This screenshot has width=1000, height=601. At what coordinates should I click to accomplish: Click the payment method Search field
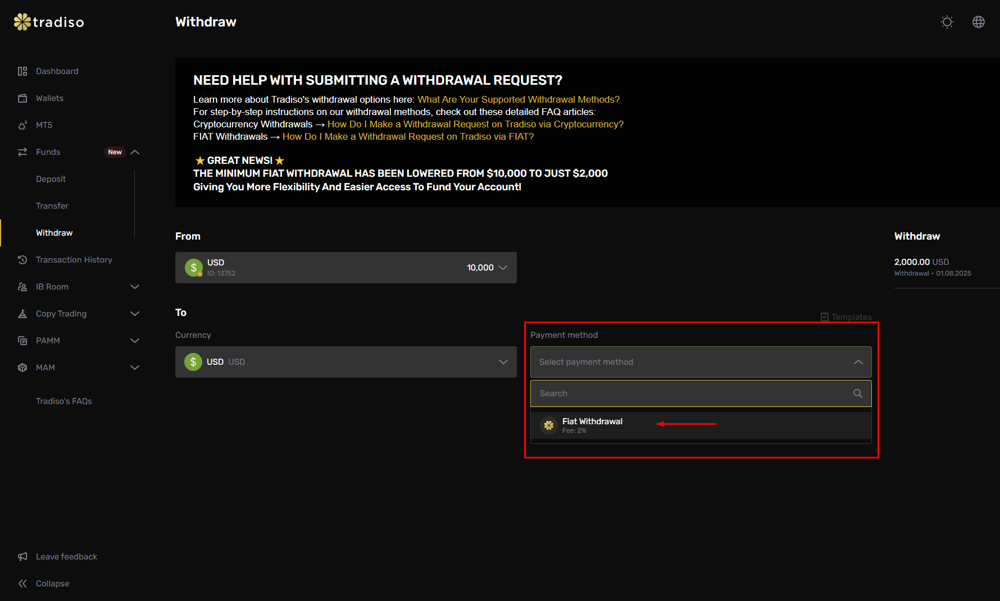pos(701,393)
